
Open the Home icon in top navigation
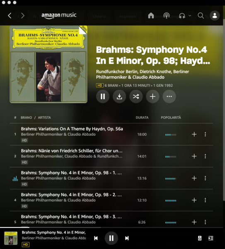[151, 15]
